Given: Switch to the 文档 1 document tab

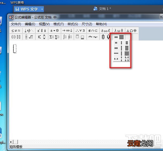Looking at the screenshot, I should [x=102, y=9].
